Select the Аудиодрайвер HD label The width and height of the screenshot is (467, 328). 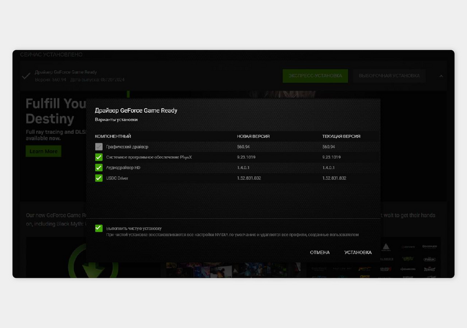tap(123, 168)
